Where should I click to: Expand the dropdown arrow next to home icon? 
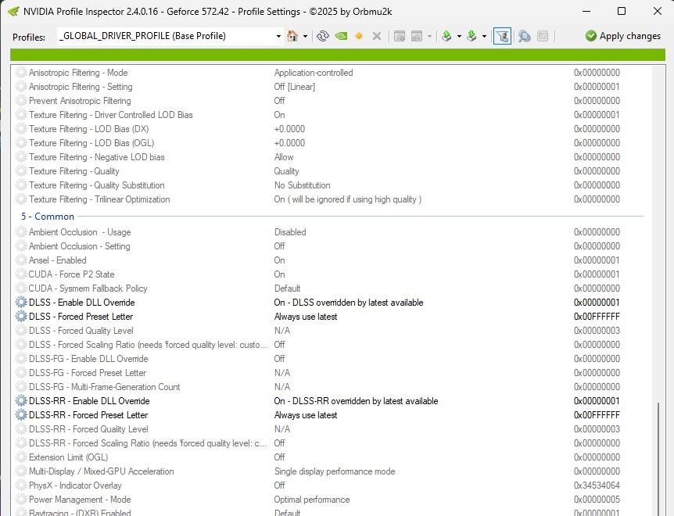[305, 37]
